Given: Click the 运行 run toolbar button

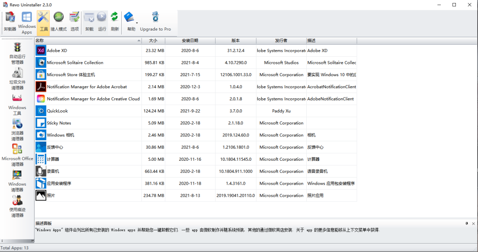Looking at the screenshot, I should 102,22.
